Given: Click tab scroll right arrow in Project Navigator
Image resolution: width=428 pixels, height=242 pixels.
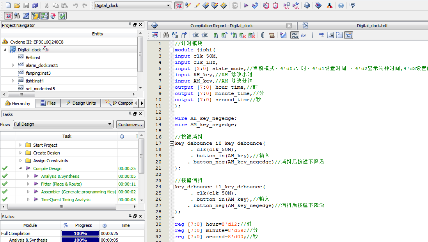Looking at the screenshot, I should pos(142,103).
